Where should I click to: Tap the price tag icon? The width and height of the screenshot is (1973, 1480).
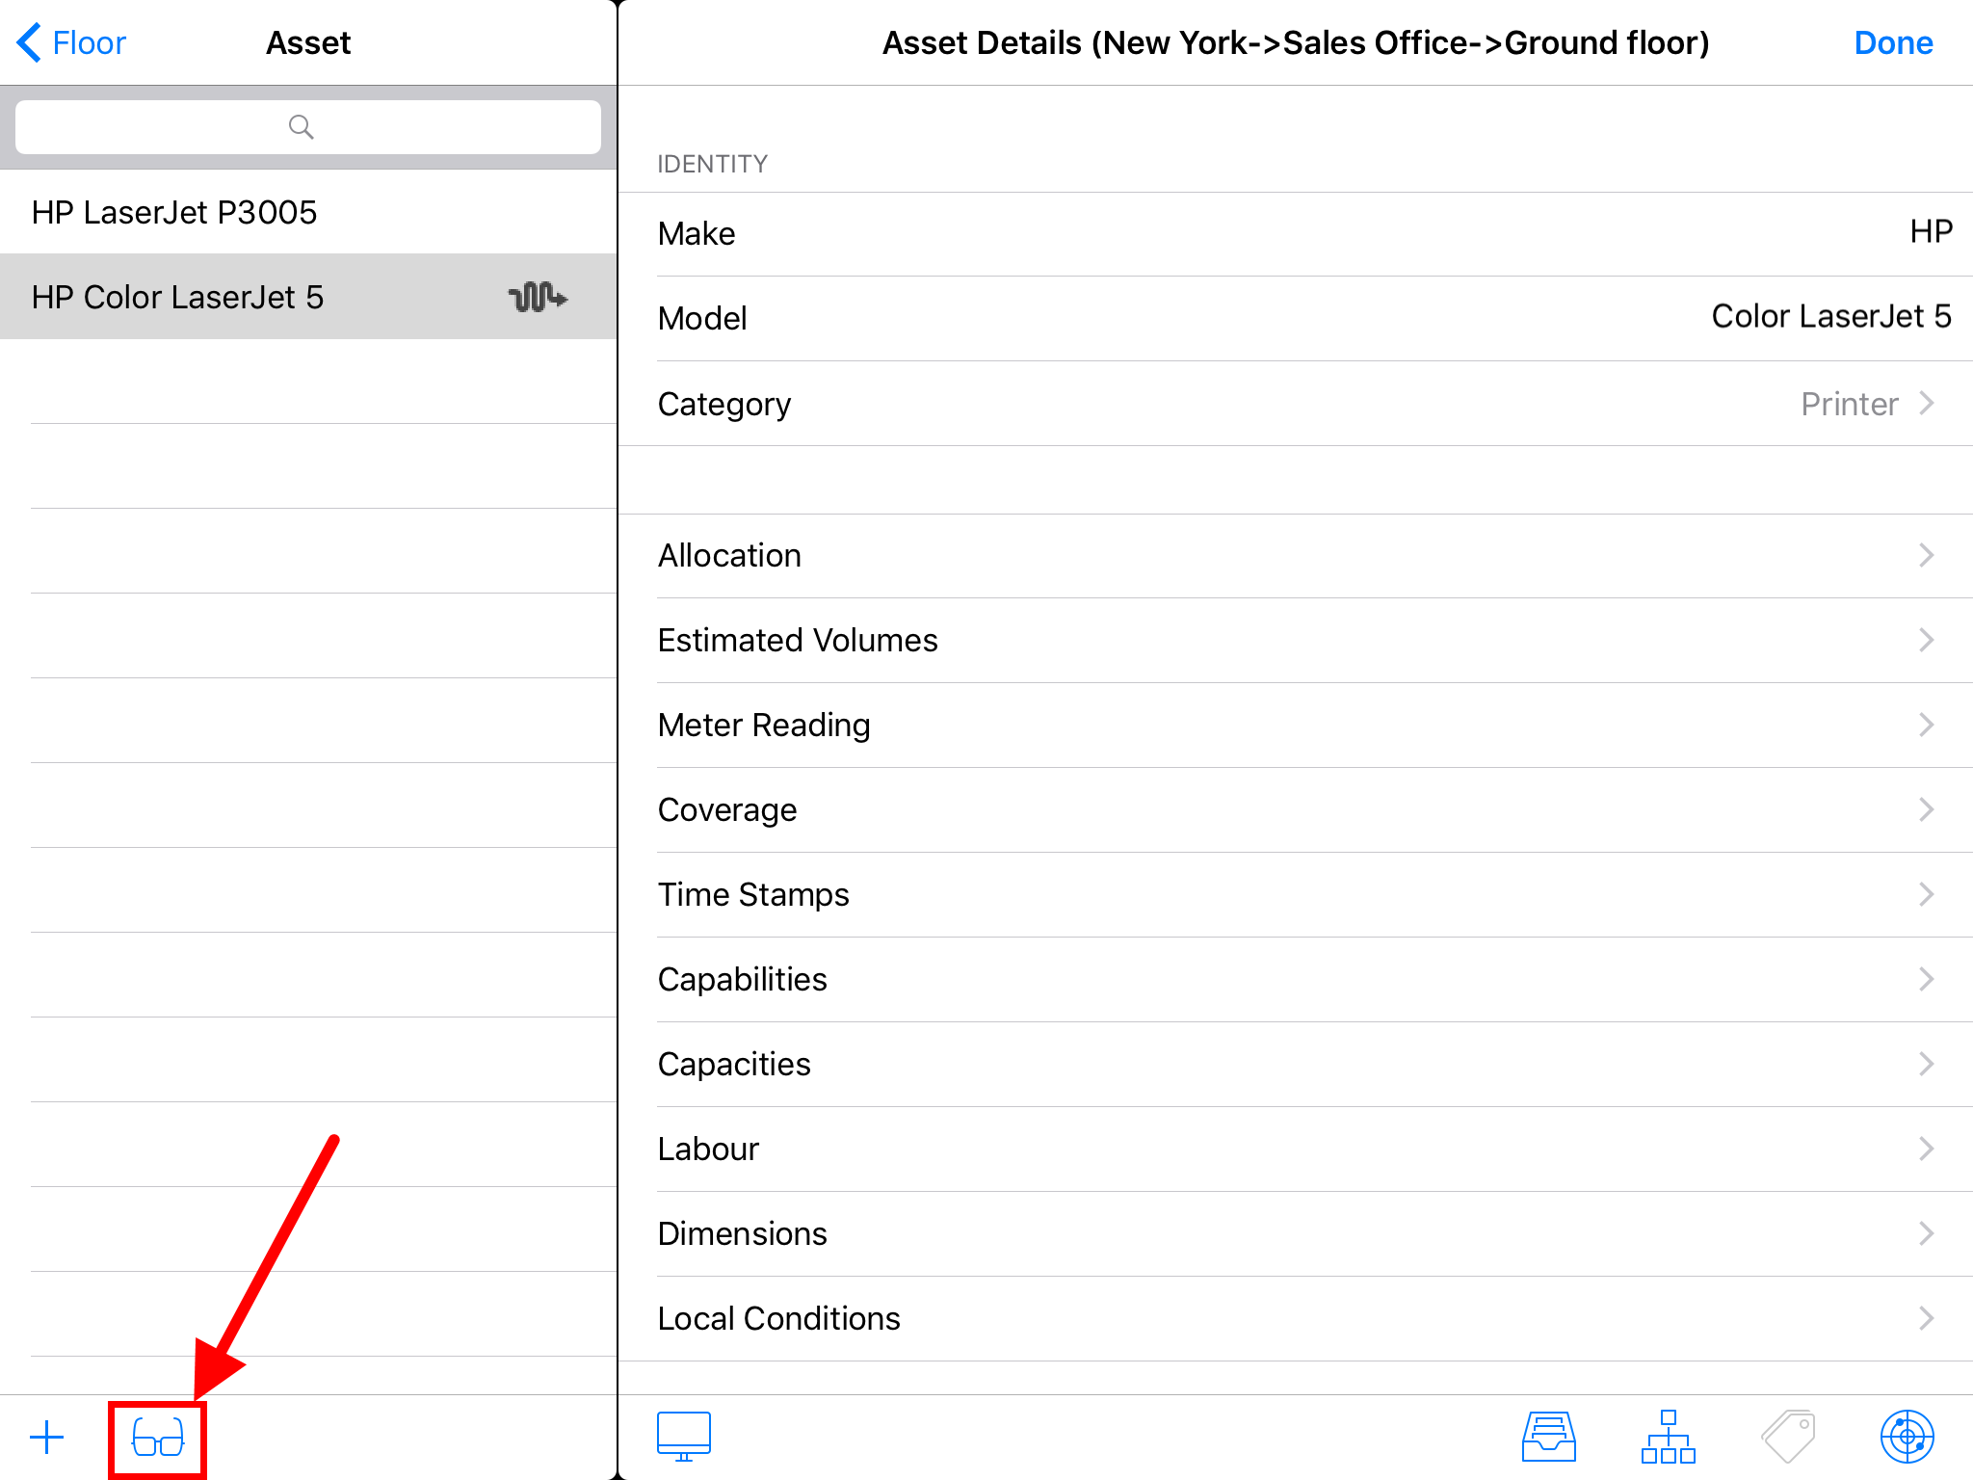click(x=1789, y=1437)
